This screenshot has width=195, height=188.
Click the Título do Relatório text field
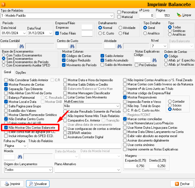[74, 146]
